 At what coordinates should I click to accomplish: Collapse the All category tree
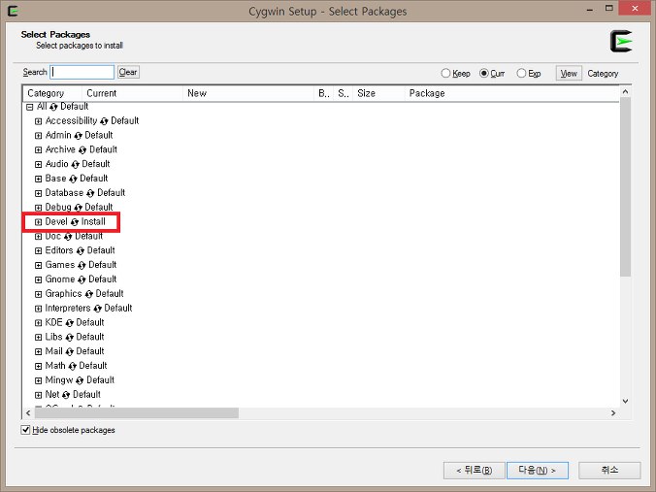(29, 107)
